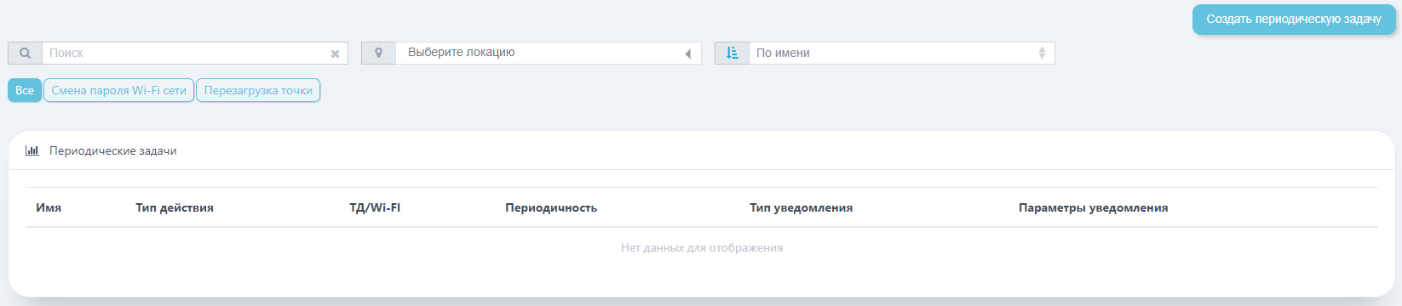Click the Тип действия column header
The image size is (1402, 306).
[x=175, y=207]
